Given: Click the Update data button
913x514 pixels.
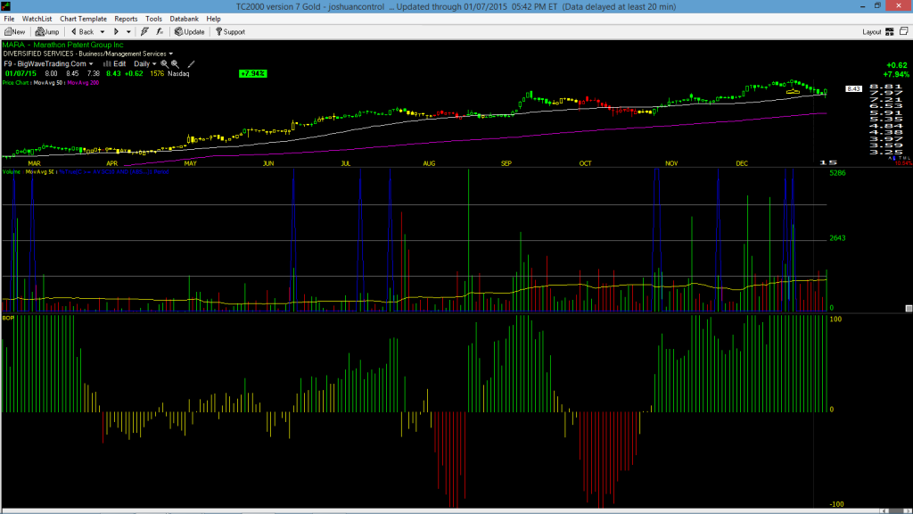Looking at the screenshot, I should point(190,32).
